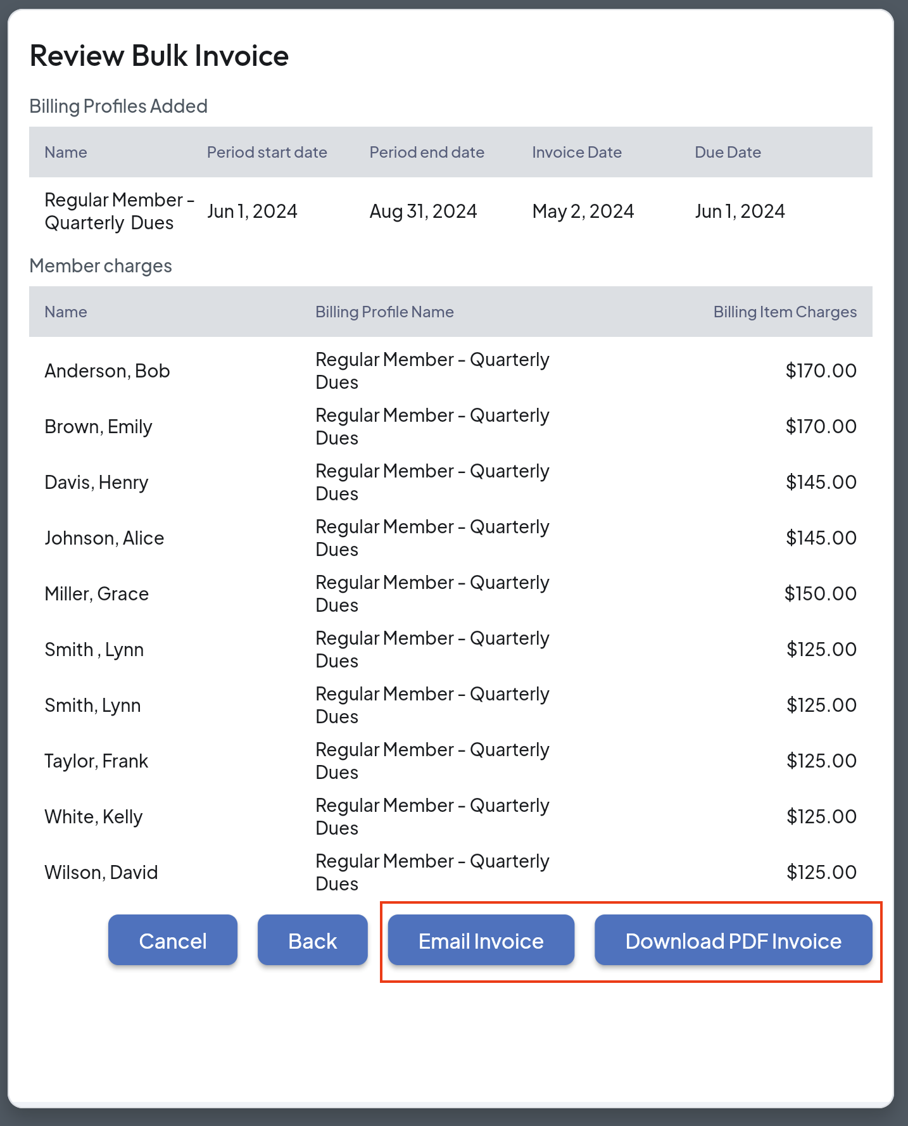Click the $170.00 charge for Anderson, Bob
The height and width of the screenshot is (1126, 908).
point(821,370)
